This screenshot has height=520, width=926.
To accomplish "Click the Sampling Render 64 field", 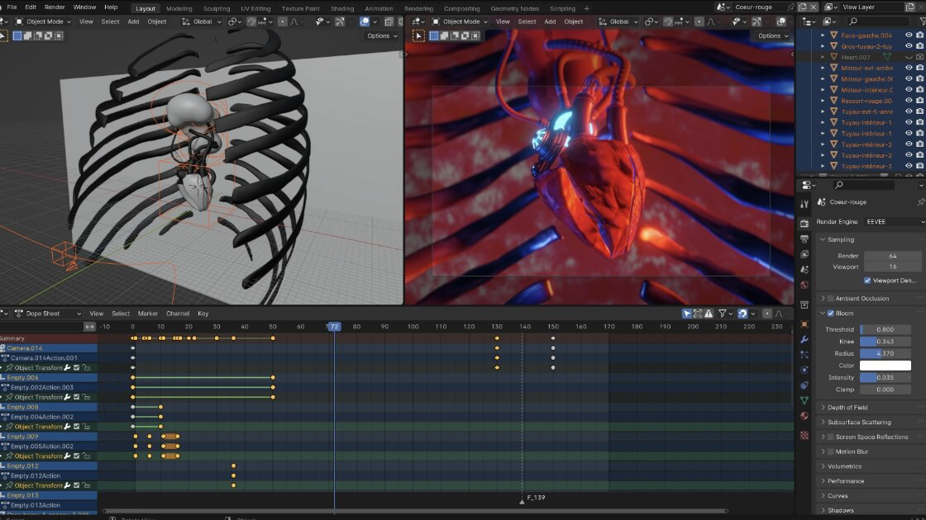I will pos(892,256).
